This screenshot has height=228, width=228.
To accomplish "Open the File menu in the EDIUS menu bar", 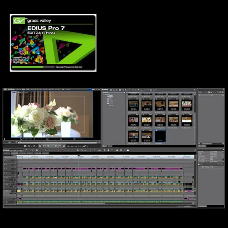I will (x=18, y=89).
